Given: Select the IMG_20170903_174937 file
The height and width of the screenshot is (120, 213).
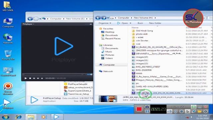Looking at the screenshot, I should [148, 67].
